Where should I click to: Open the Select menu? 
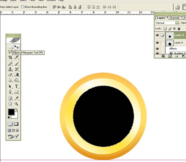(23, 1)
